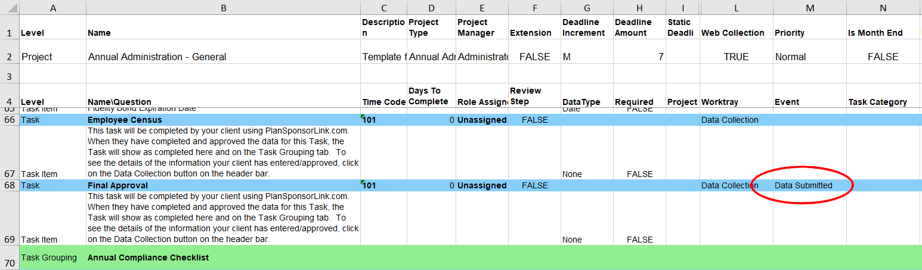Select column G header

click(x=587, y=7)
